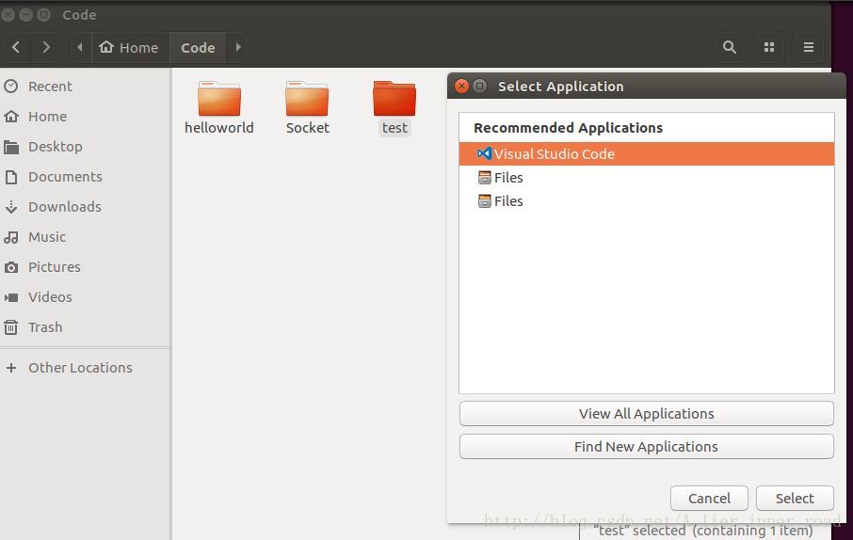The height and width of the screenshot is (540, 853).
Task: Open the Home path bar segment
Action: (129, 47)
